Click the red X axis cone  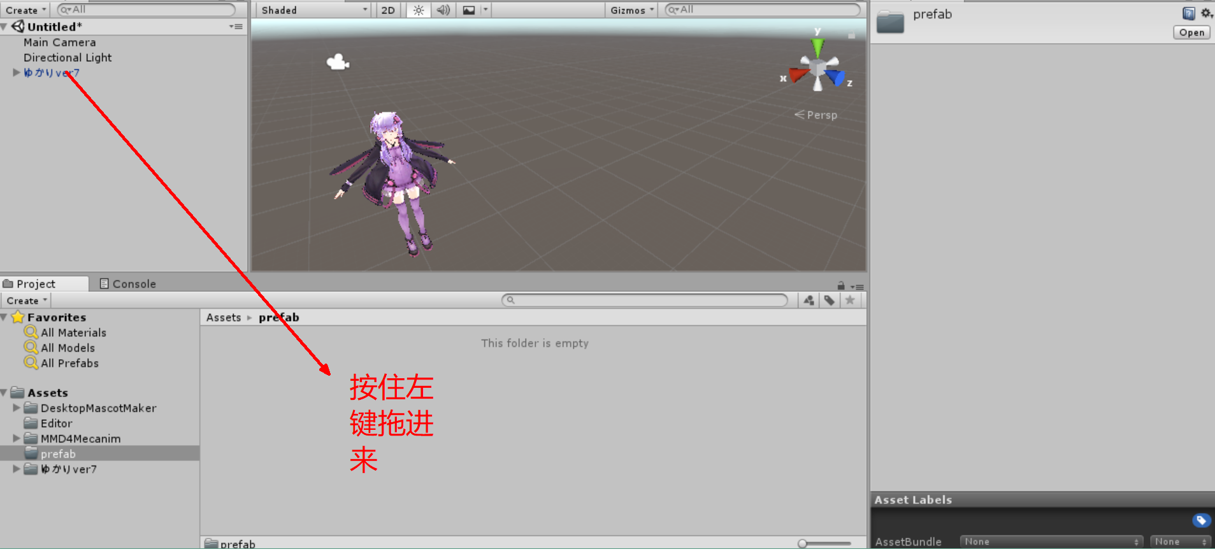pyautogui.click(x=798, y=75)
